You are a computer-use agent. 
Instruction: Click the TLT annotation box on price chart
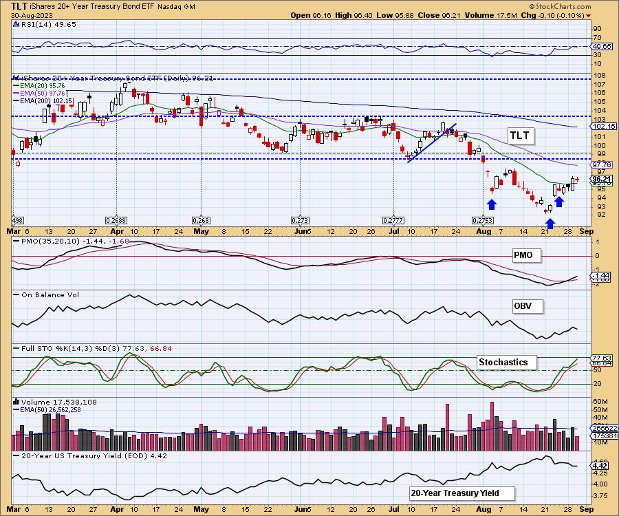pos(520,136)
